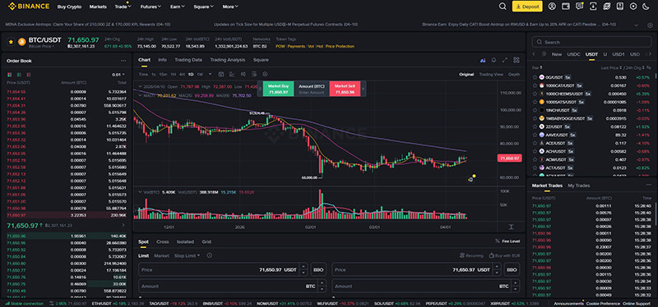Open the wallet icon in header
This screenshot has height=307, width=658.
[566, 7]
